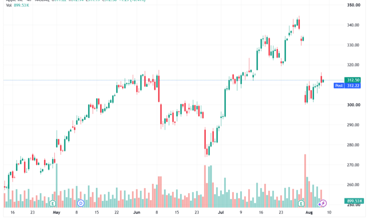Click the 300.00 price axis label
The width and height of the screenshot is (369, 222).
coord(353,105)
